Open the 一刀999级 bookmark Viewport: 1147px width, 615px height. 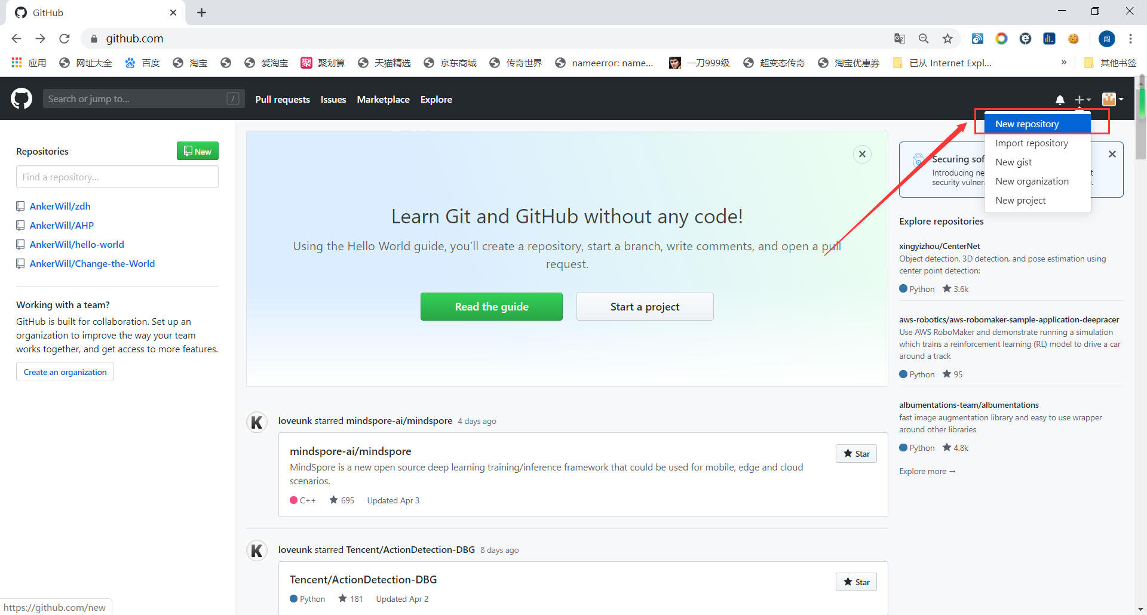(699, 63)
